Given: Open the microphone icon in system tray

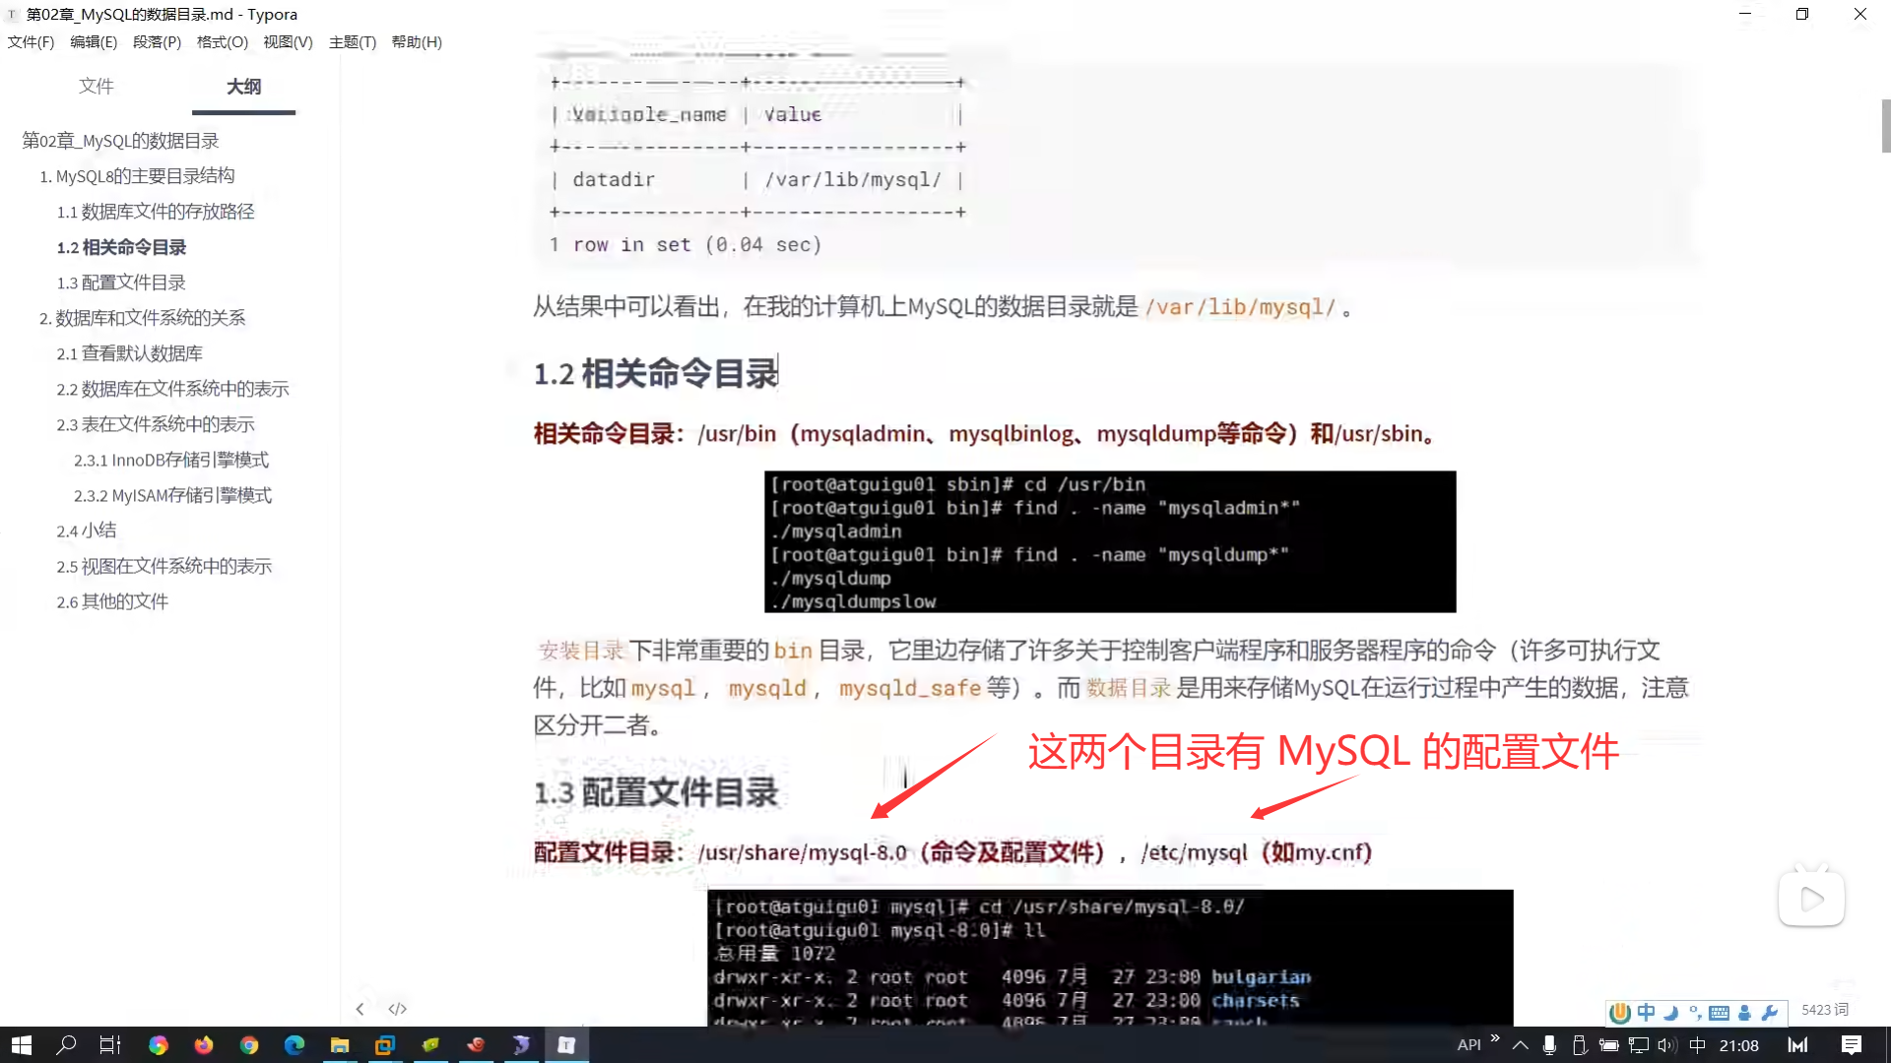Looking at the screenshot, I should (1549, 1045).
